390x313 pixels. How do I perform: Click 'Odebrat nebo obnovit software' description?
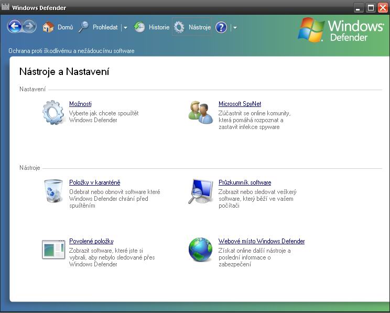point(114,199)
